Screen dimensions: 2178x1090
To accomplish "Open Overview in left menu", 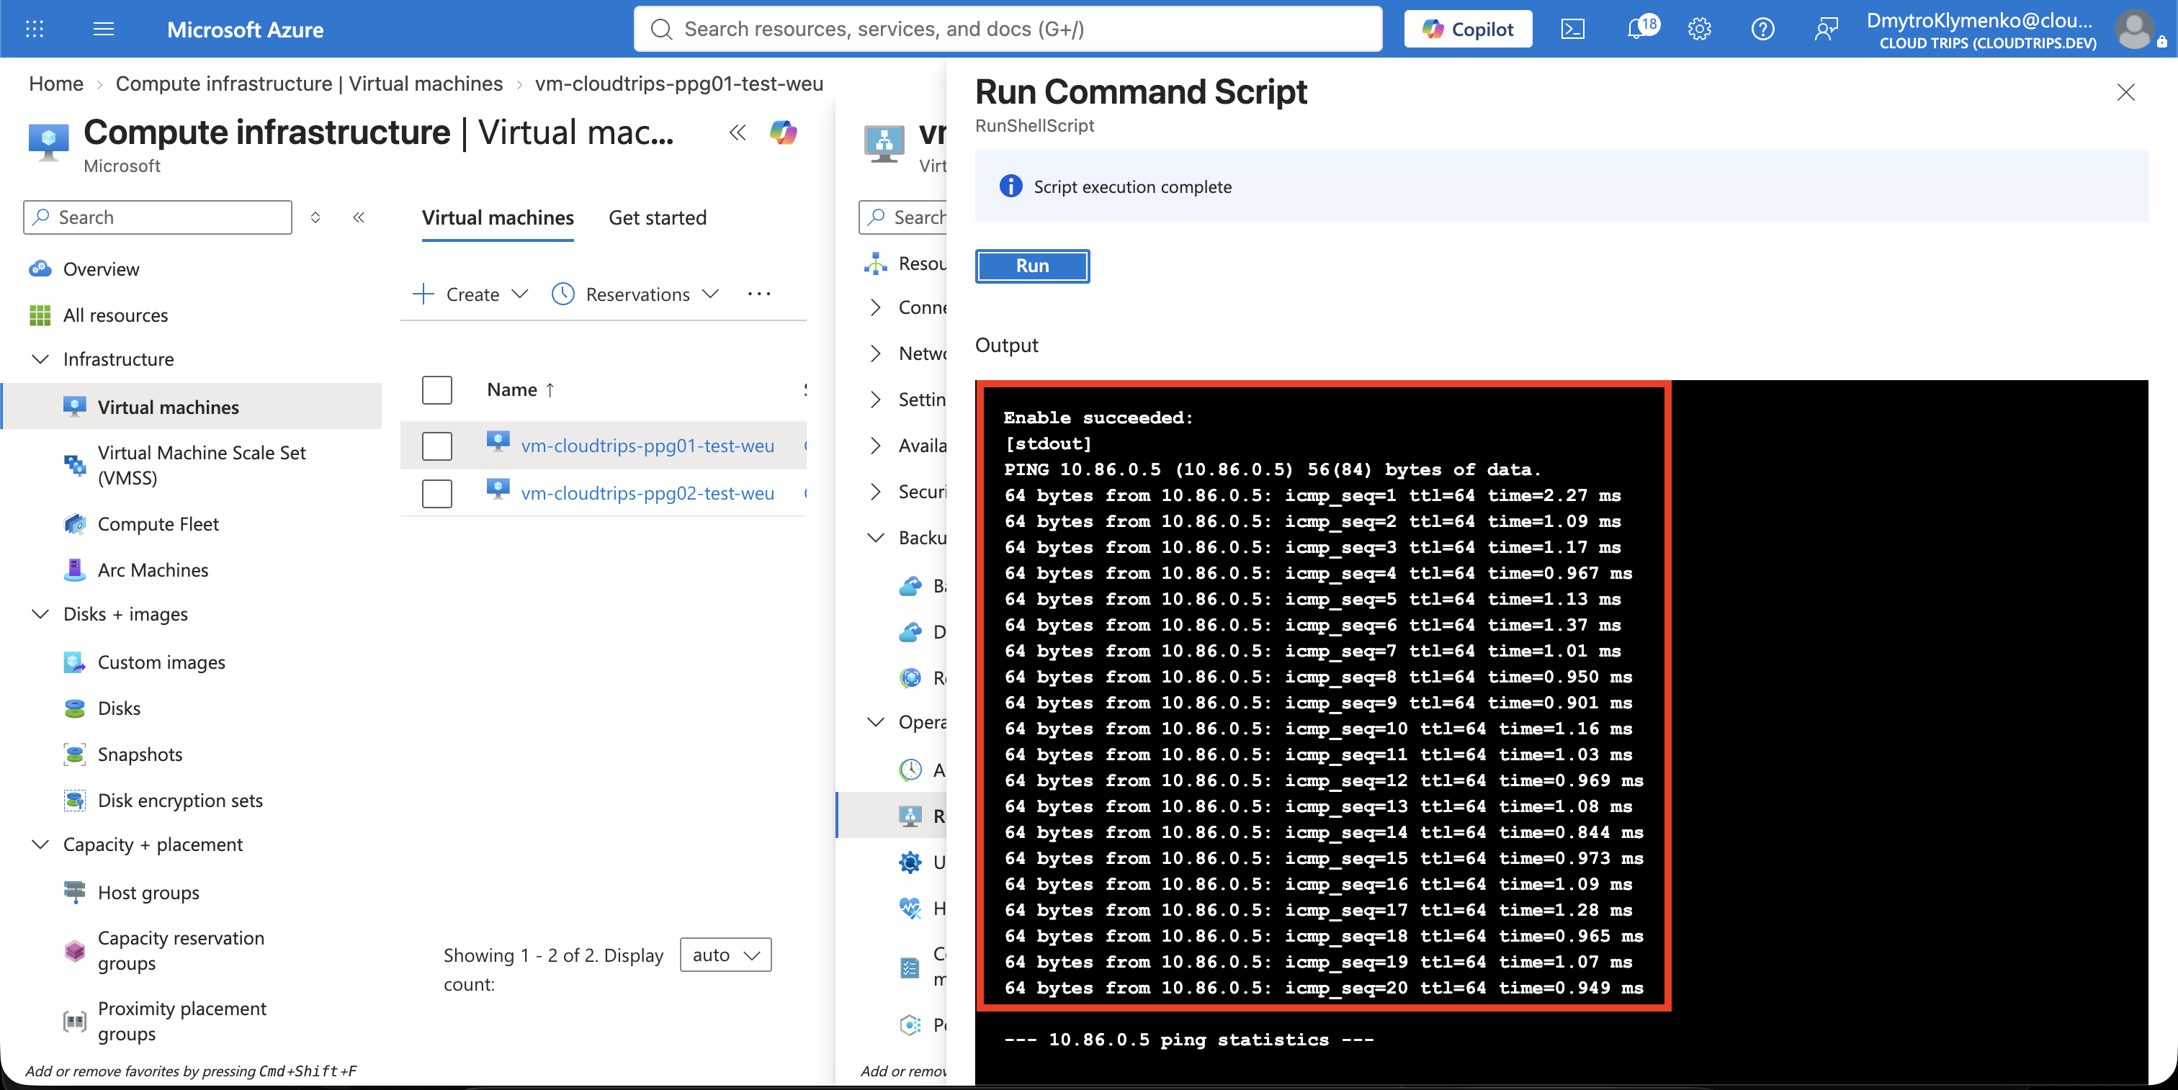I will tap(102, 269).
